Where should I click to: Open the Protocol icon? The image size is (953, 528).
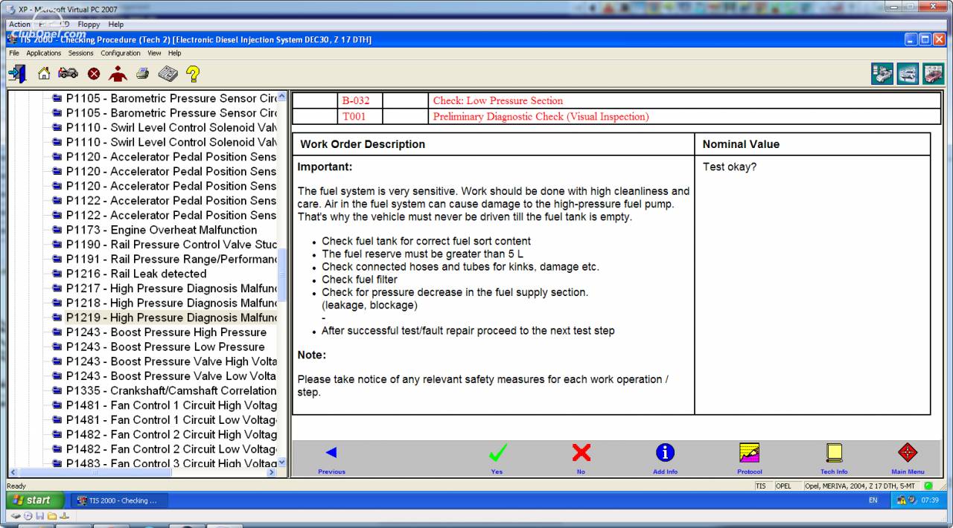coord(749,457)
